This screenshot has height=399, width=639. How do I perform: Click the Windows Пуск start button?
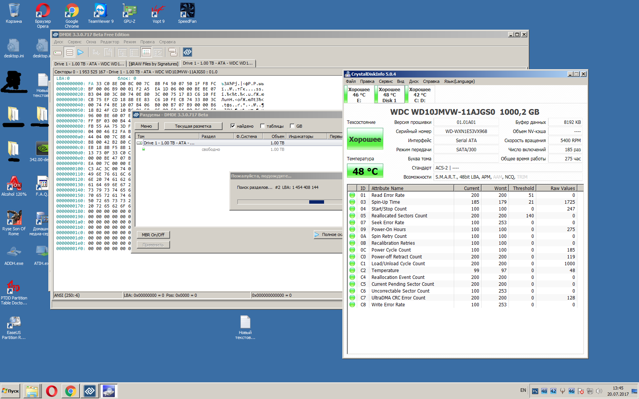(x=11, y=391)
